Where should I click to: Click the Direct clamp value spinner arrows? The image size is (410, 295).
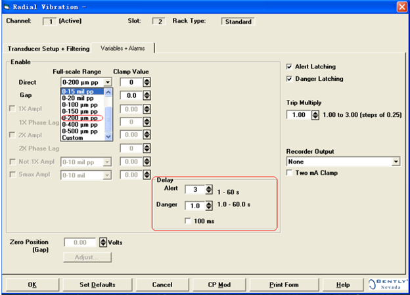pos(147,82)
